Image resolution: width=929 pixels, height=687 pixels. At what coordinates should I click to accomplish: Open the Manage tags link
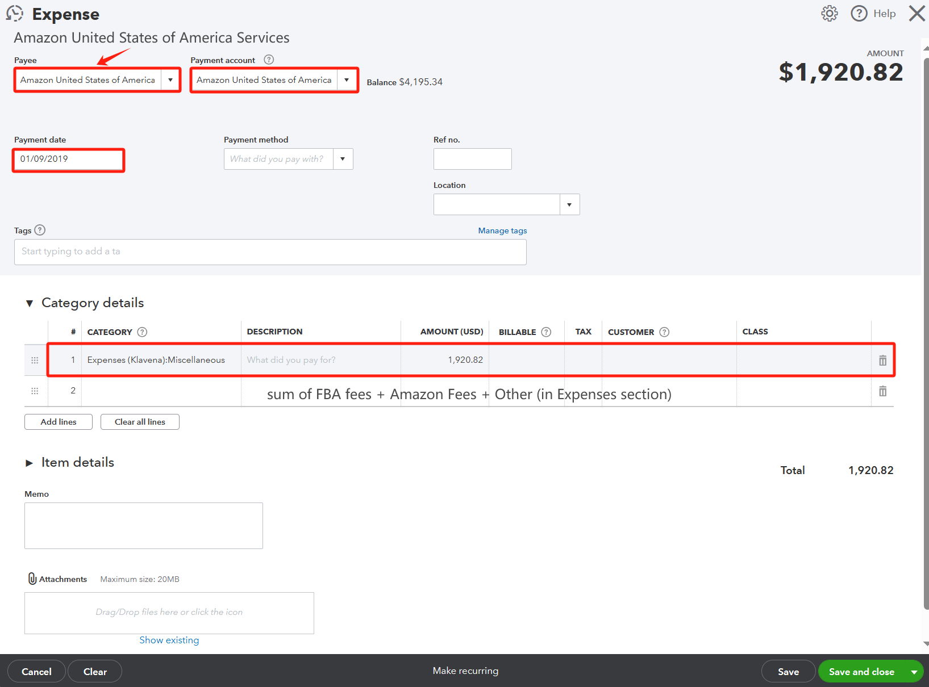coord(502,231)
